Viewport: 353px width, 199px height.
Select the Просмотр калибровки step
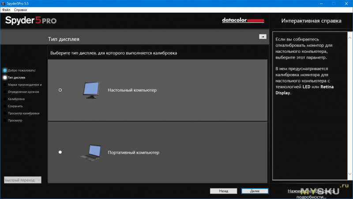(x=24, y=114)
